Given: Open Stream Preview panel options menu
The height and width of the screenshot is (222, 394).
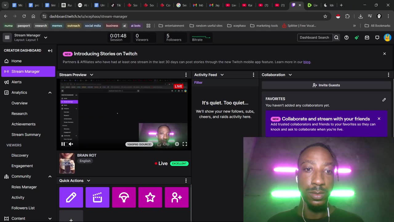Looking at the screenshot, I should click(186, 75).
